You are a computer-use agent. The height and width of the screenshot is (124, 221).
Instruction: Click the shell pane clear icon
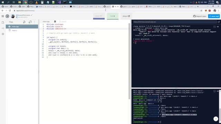(x=218, y=91)
